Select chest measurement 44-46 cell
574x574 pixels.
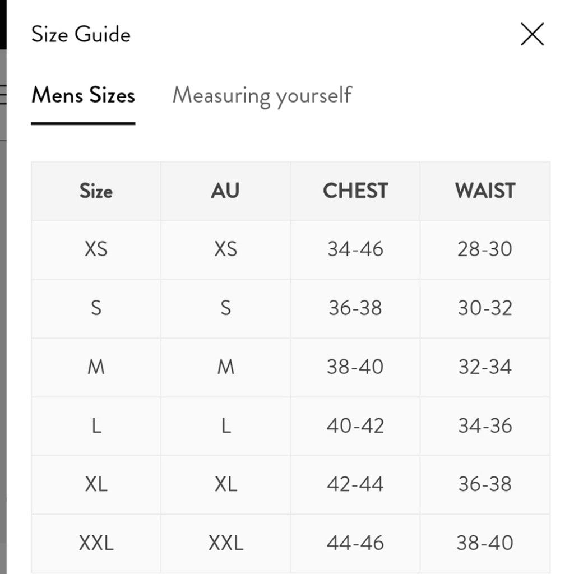355,543
